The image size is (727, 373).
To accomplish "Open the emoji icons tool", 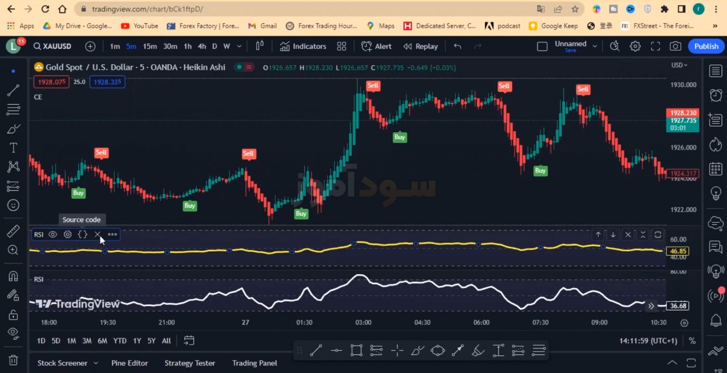I will click(14, 205).
